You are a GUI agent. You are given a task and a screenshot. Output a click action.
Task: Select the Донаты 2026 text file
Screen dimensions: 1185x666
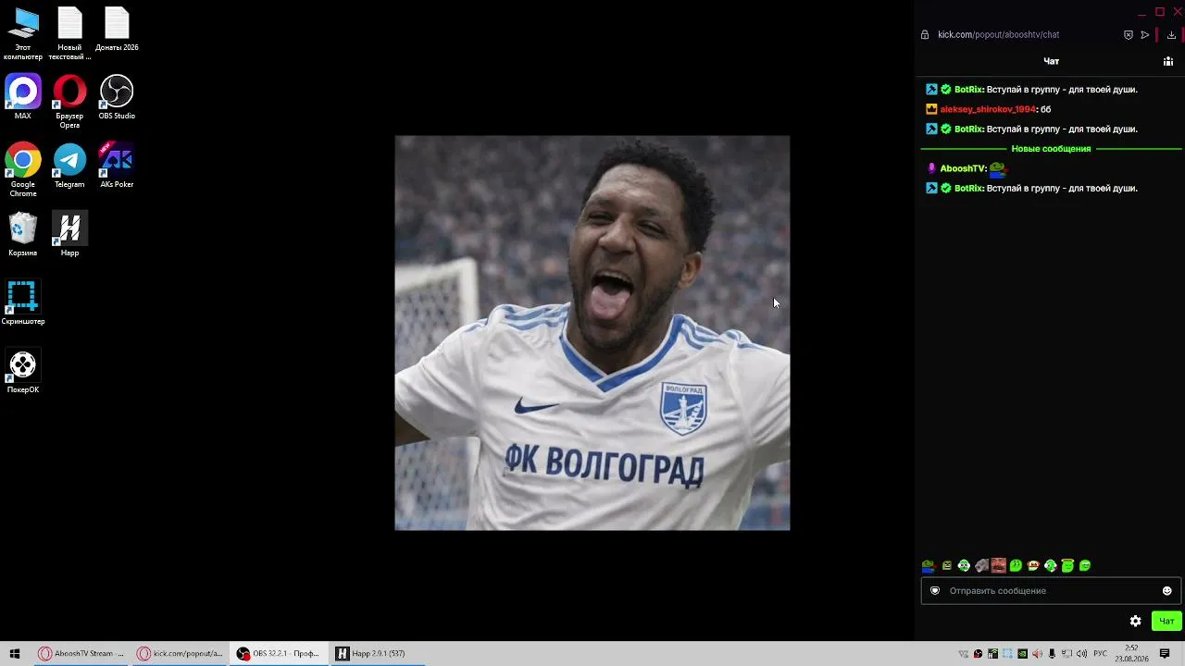pos(117,29)
